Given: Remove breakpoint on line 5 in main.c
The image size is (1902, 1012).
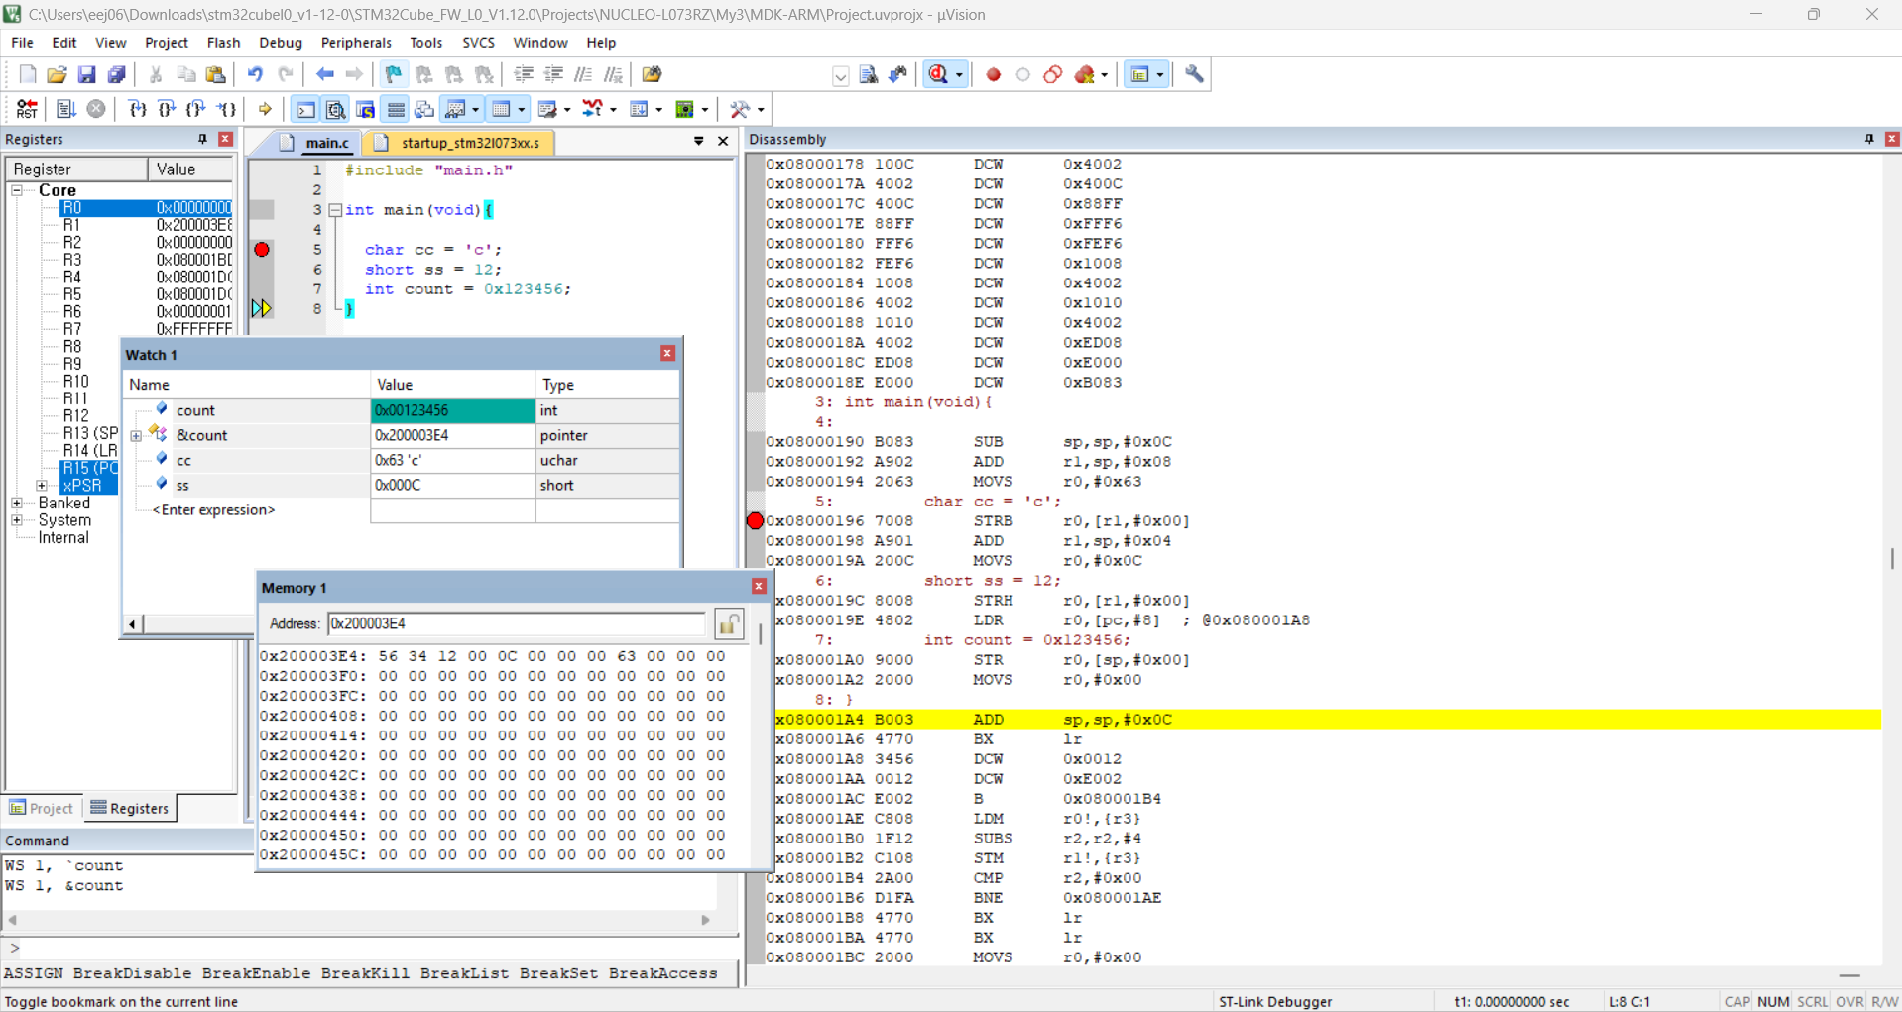Looking at the screenshot, I should (262, 250).
